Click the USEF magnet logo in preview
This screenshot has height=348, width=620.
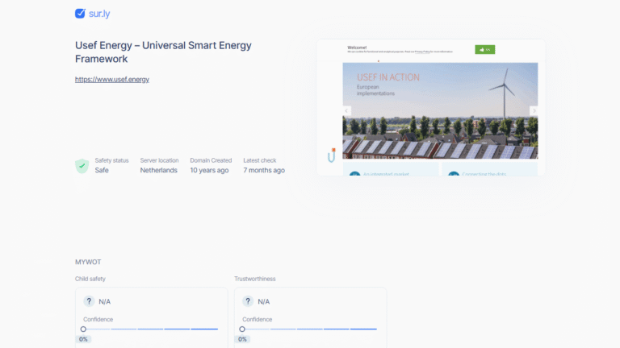click(x=331, y=155)
